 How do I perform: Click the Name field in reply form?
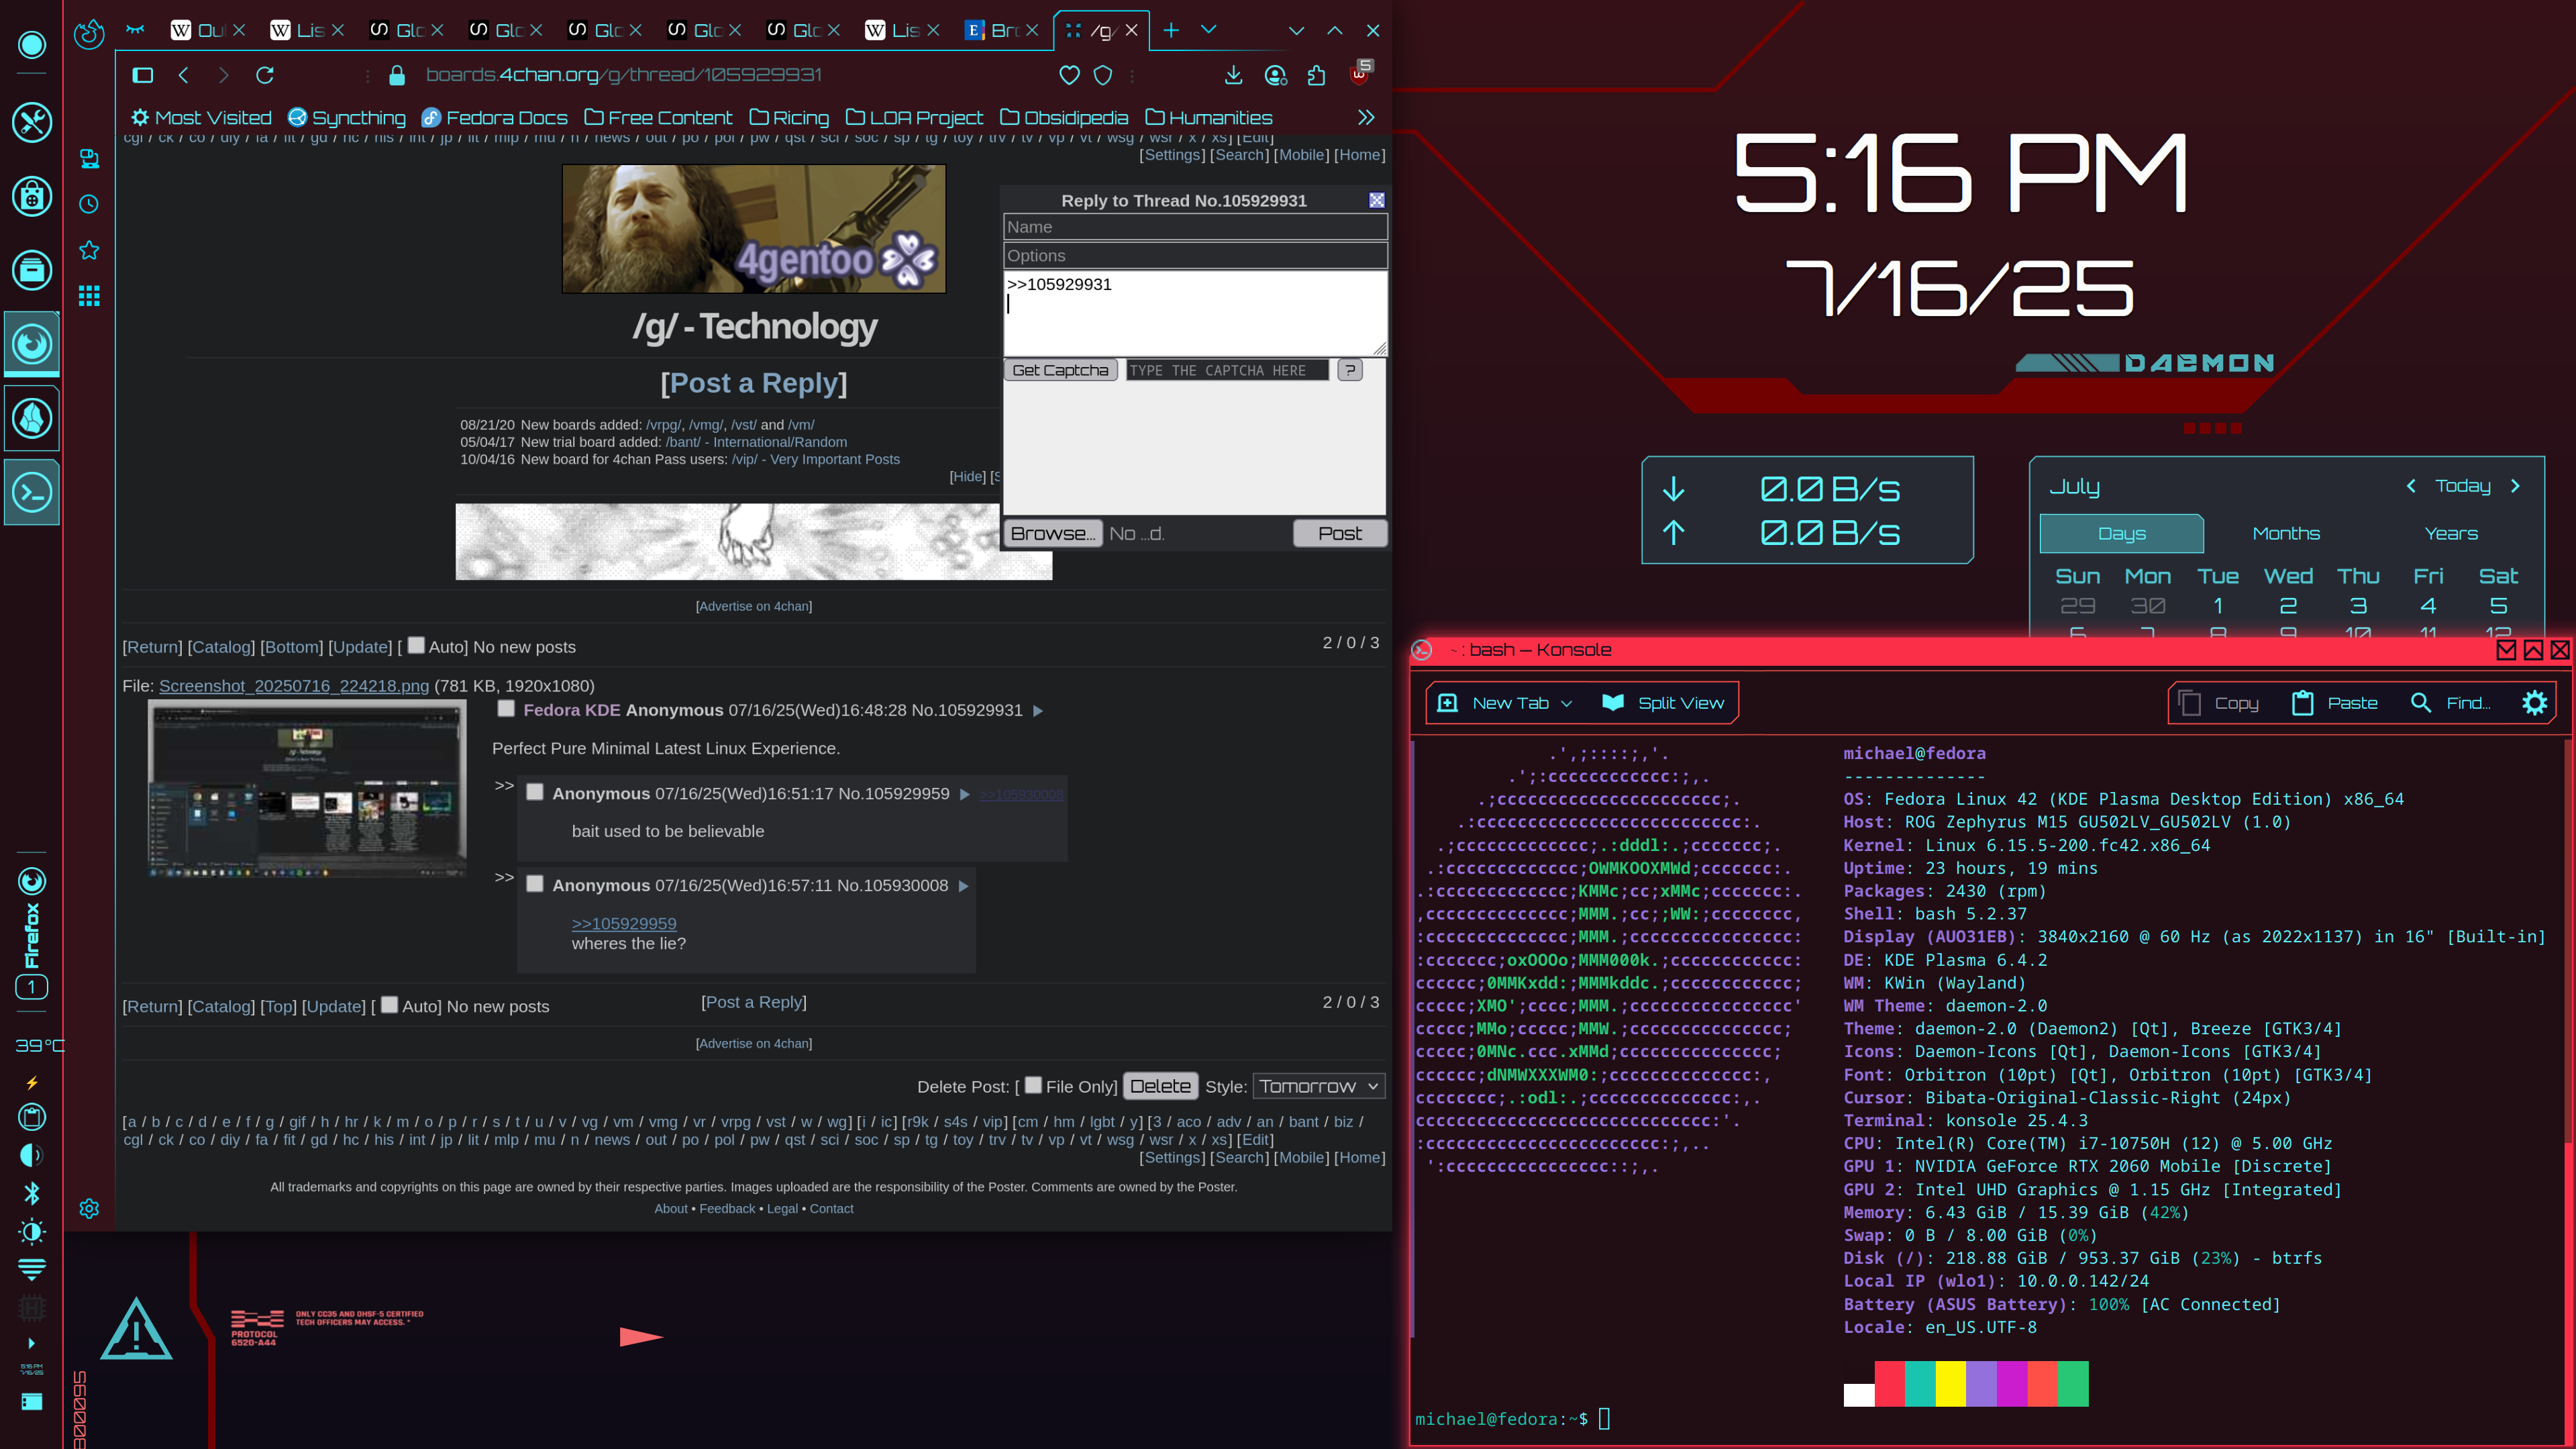coord(1195,227)
